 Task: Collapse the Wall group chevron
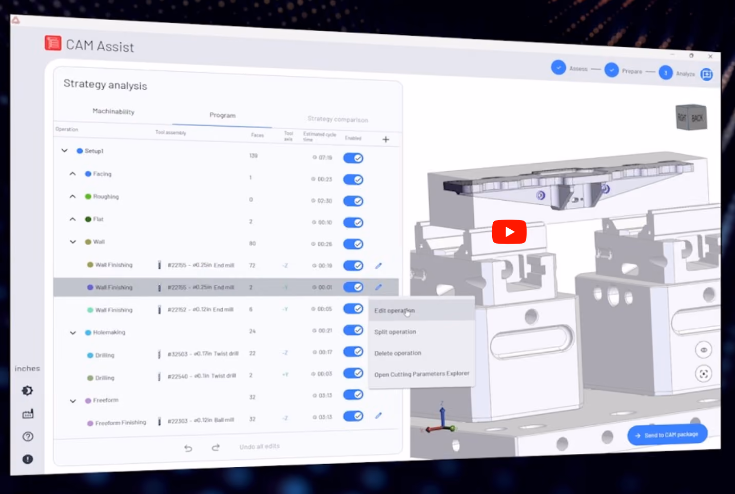point(72,242)
